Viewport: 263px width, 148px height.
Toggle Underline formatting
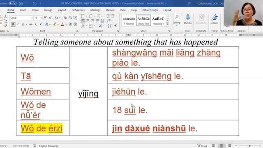point(23,24)
